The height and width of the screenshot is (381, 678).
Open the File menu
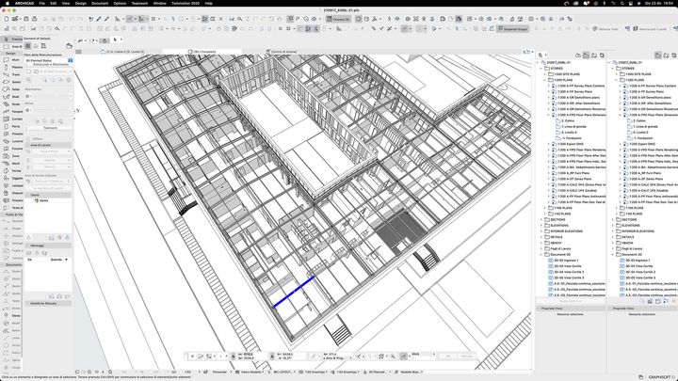(x=42, y=3)
